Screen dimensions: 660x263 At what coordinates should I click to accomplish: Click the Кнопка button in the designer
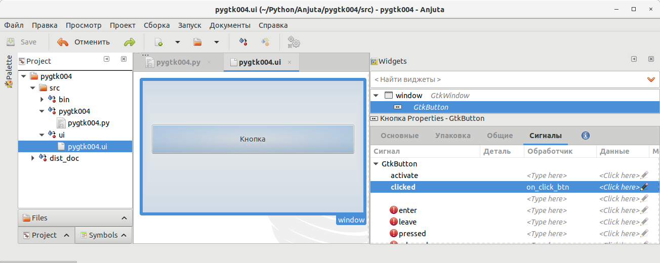[253, 139]
